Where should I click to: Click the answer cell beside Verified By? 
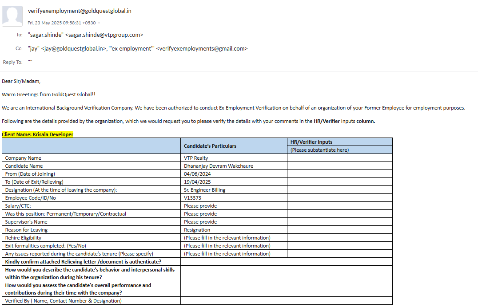[x=286, y=301]
